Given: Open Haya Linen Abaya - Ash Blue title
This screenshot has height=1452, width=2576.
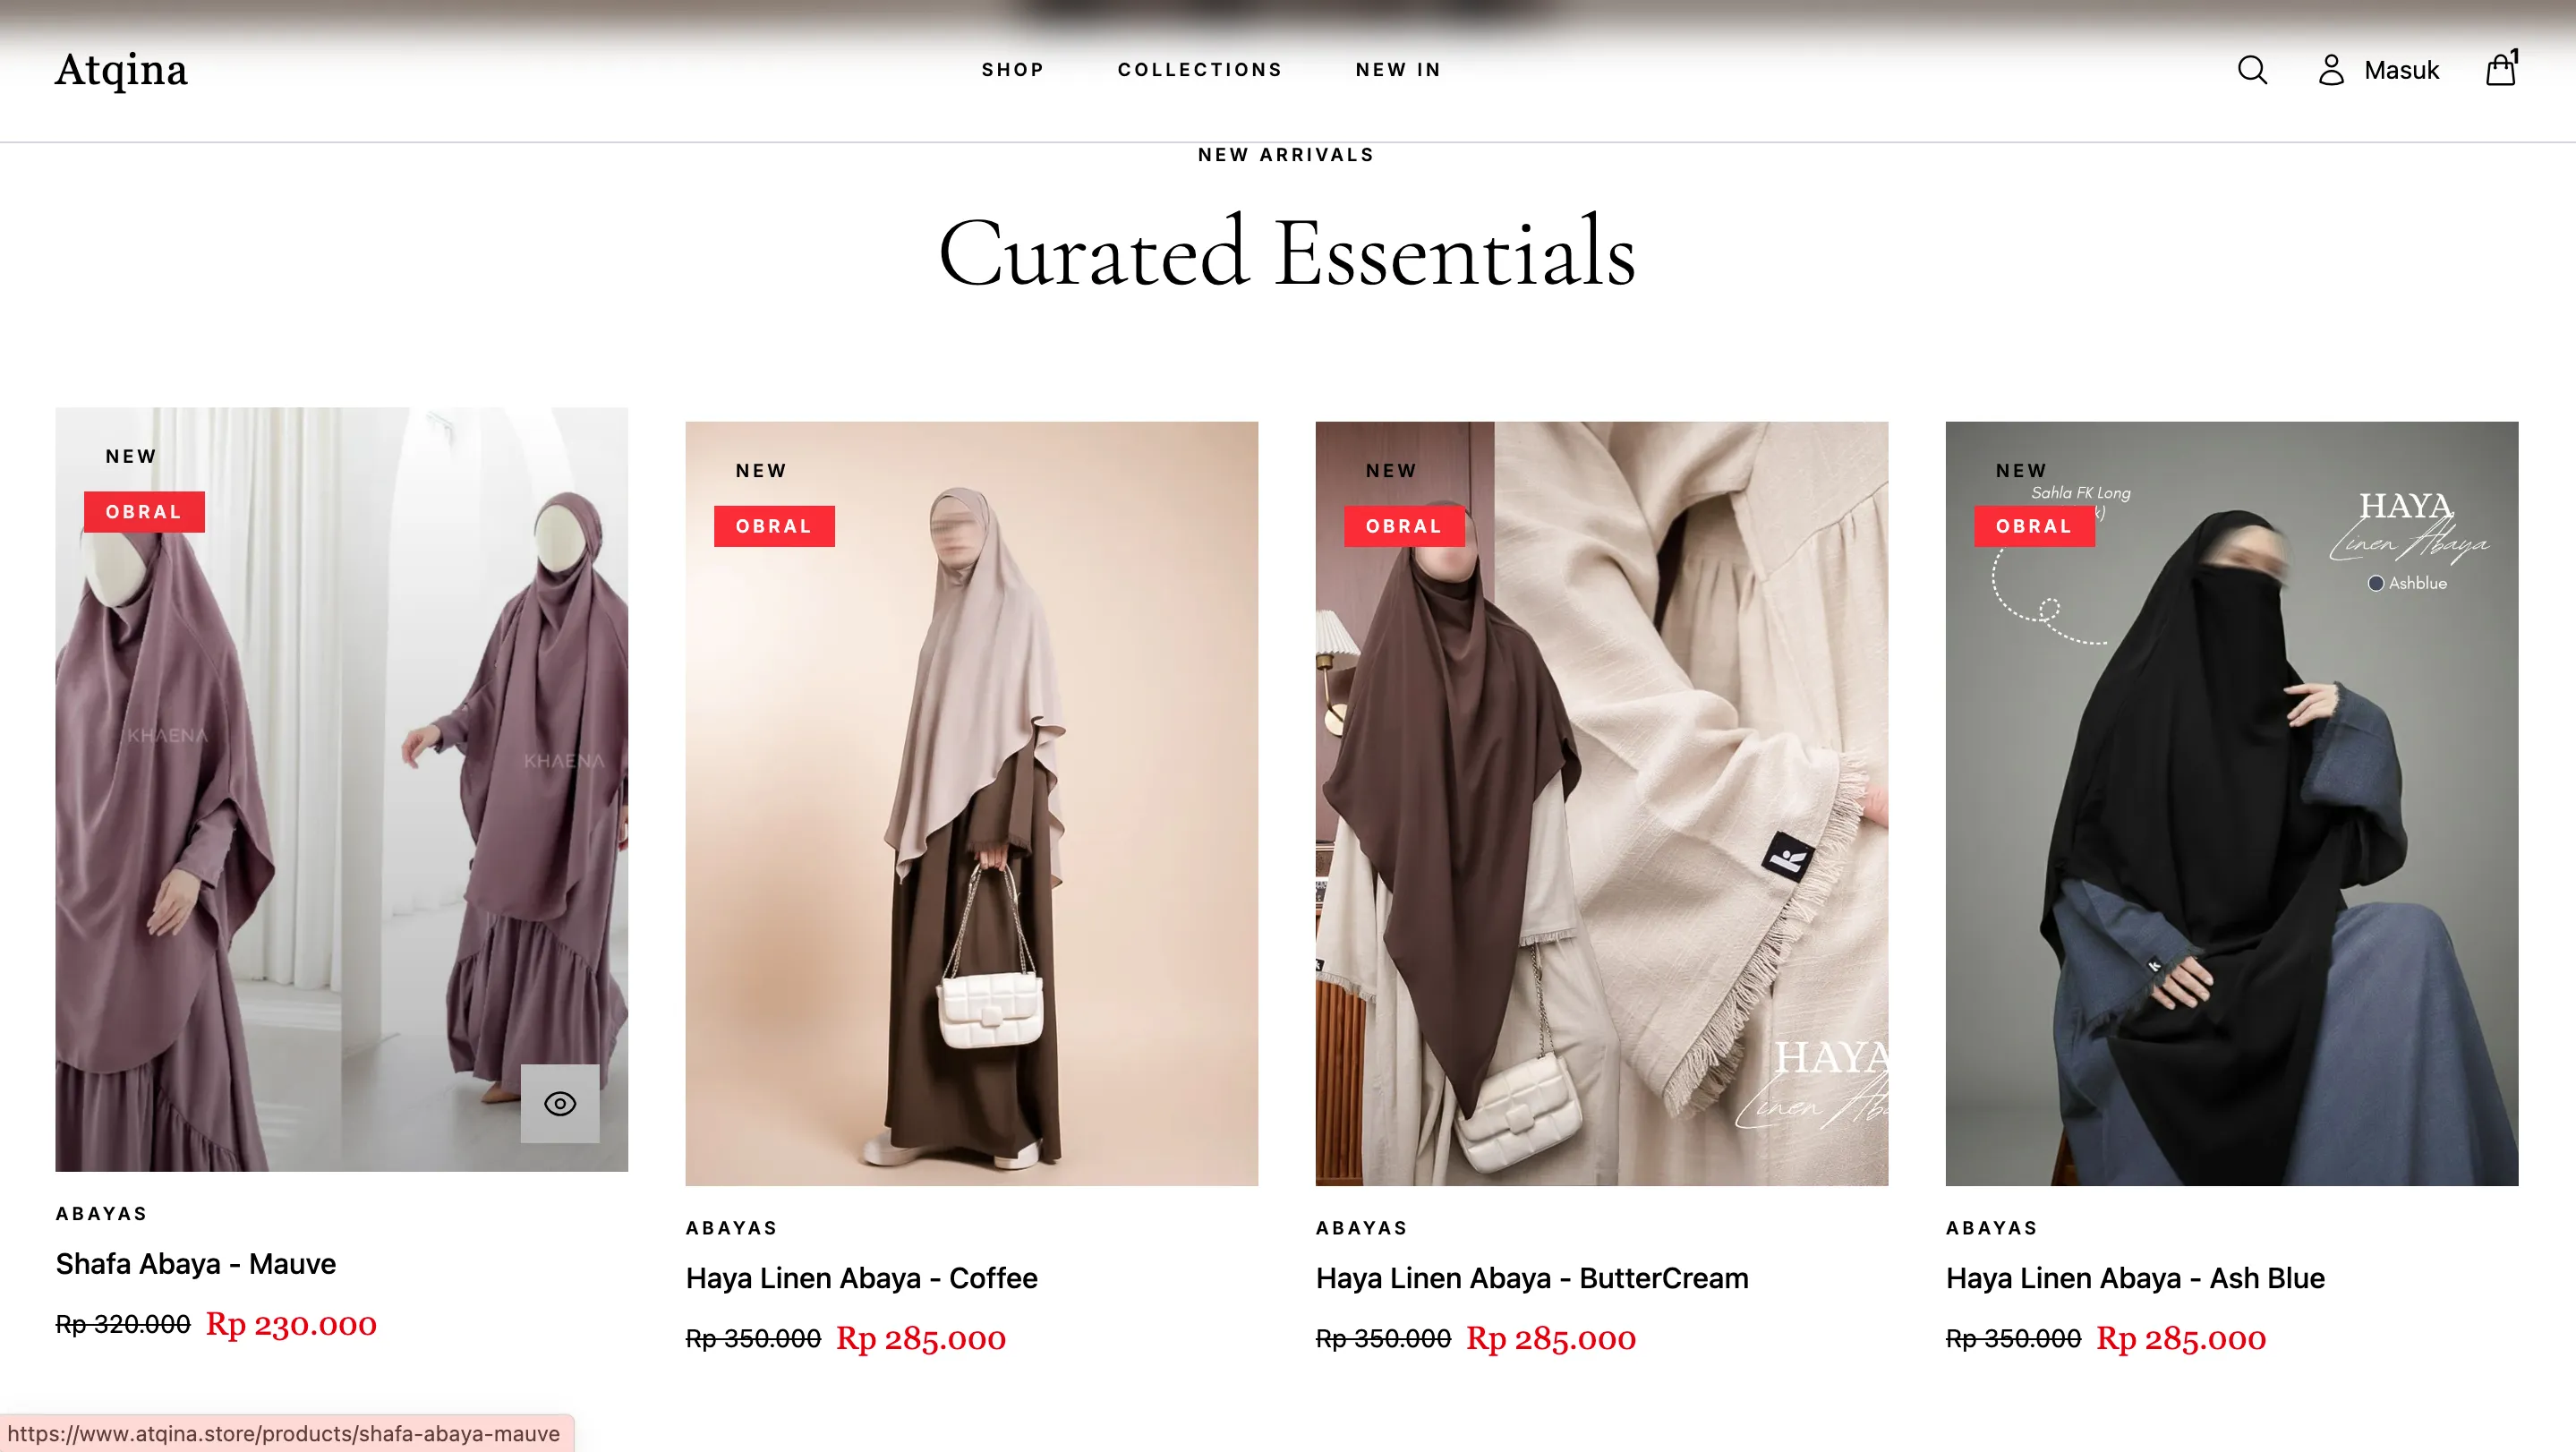Looking at the screenshot, I should point(2135,1278).
